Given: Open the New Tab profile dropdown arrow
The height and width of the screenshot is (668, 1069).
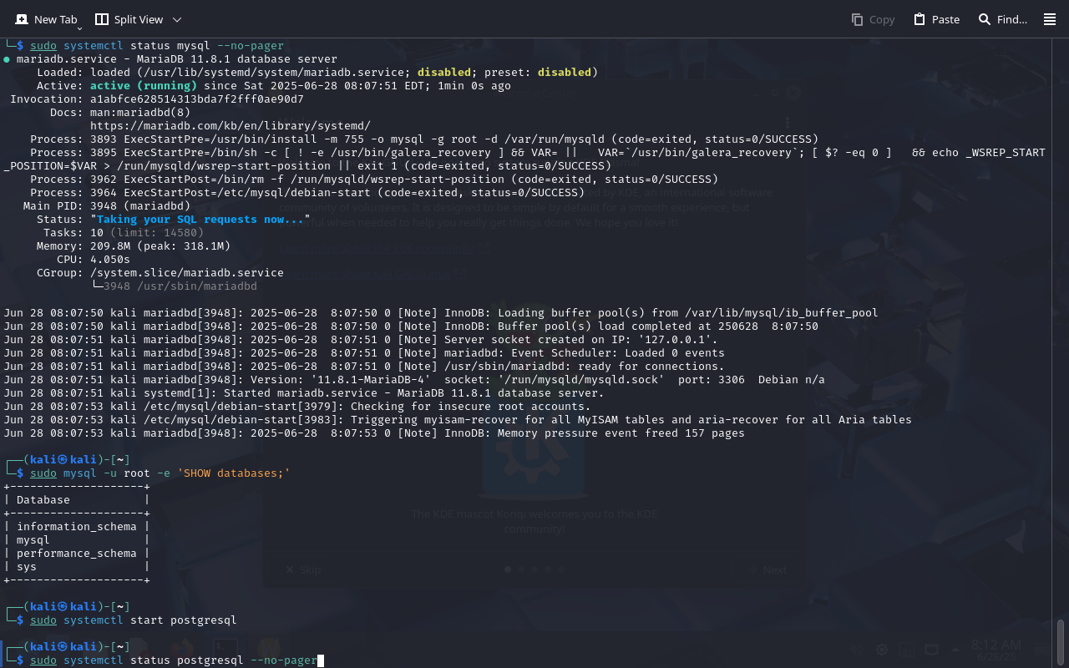Looking at the screenshot, I should pyautogui.click(x=79, y=28).
